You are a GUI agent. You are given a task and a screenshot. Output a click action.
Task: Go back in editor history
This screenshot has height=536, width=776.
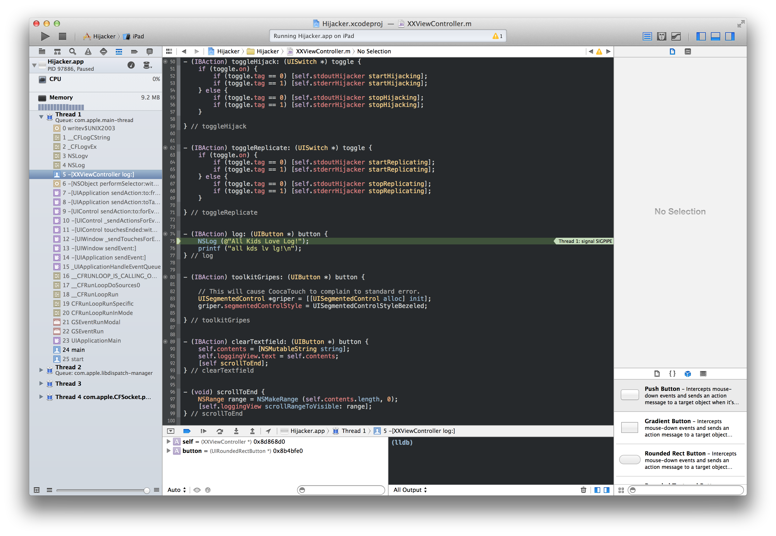click(x=184, y=51)
